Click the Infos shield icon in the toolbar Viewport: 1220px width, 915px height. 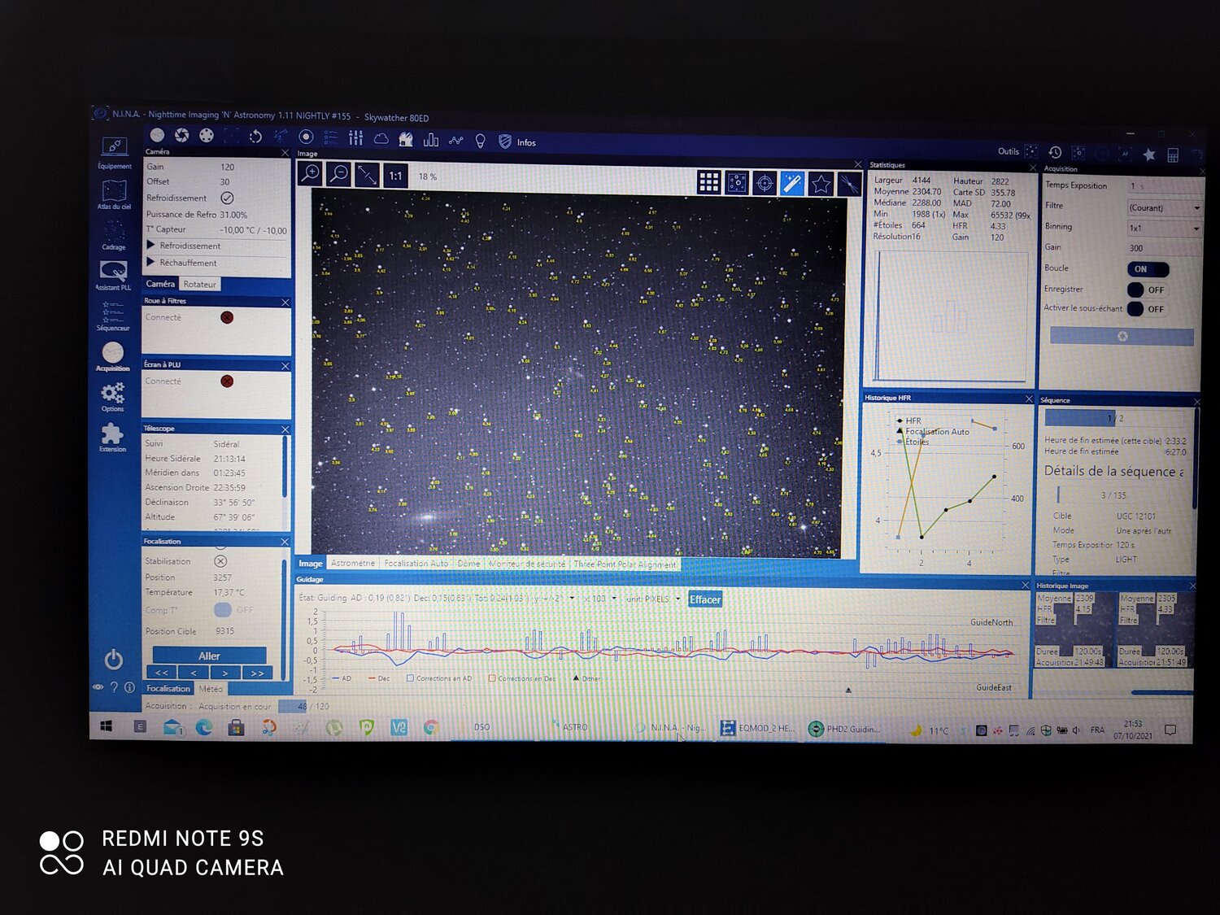tap(505, 142)
